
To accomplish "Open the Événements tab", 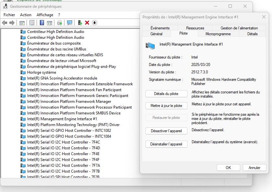I will coord(160,28).
